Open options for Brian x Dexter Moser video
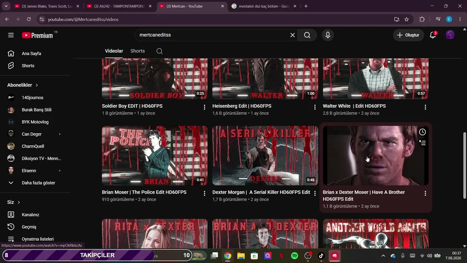This screenshot has width=467, height=263. coord(425,193)
